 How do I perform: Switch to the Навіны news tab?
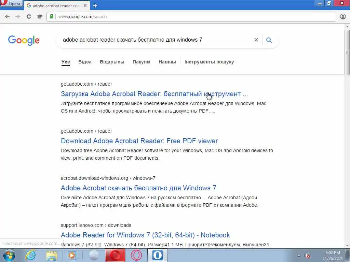click(x=167, y=62)
